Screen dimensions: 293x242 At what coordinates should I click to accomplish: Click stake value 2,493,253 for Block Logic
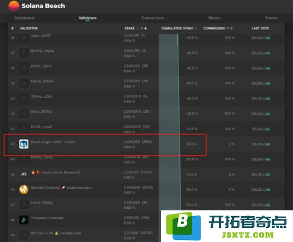(x=132, y=142)
